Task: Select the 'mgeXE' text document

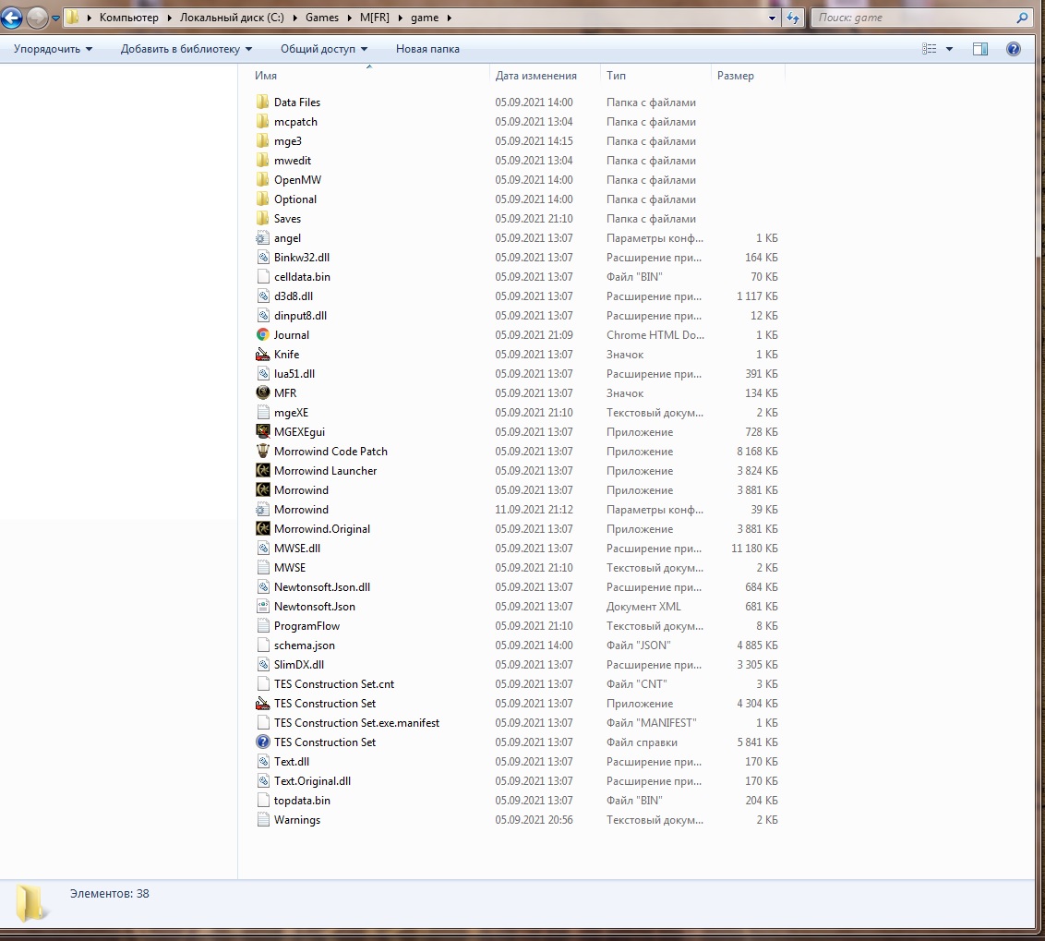Action: point(291,412)
